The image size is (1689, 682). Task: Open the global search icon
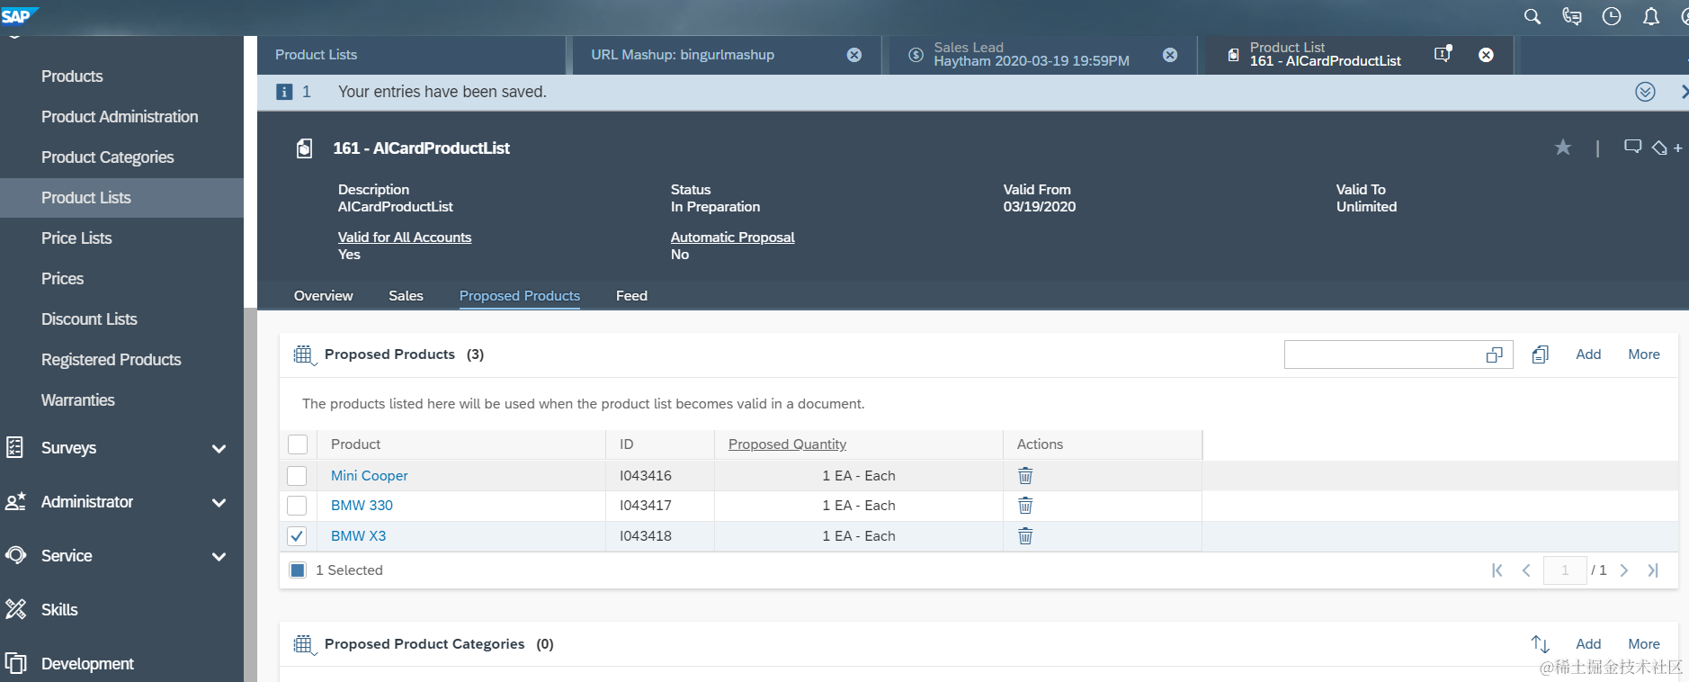click(1533, 16)
